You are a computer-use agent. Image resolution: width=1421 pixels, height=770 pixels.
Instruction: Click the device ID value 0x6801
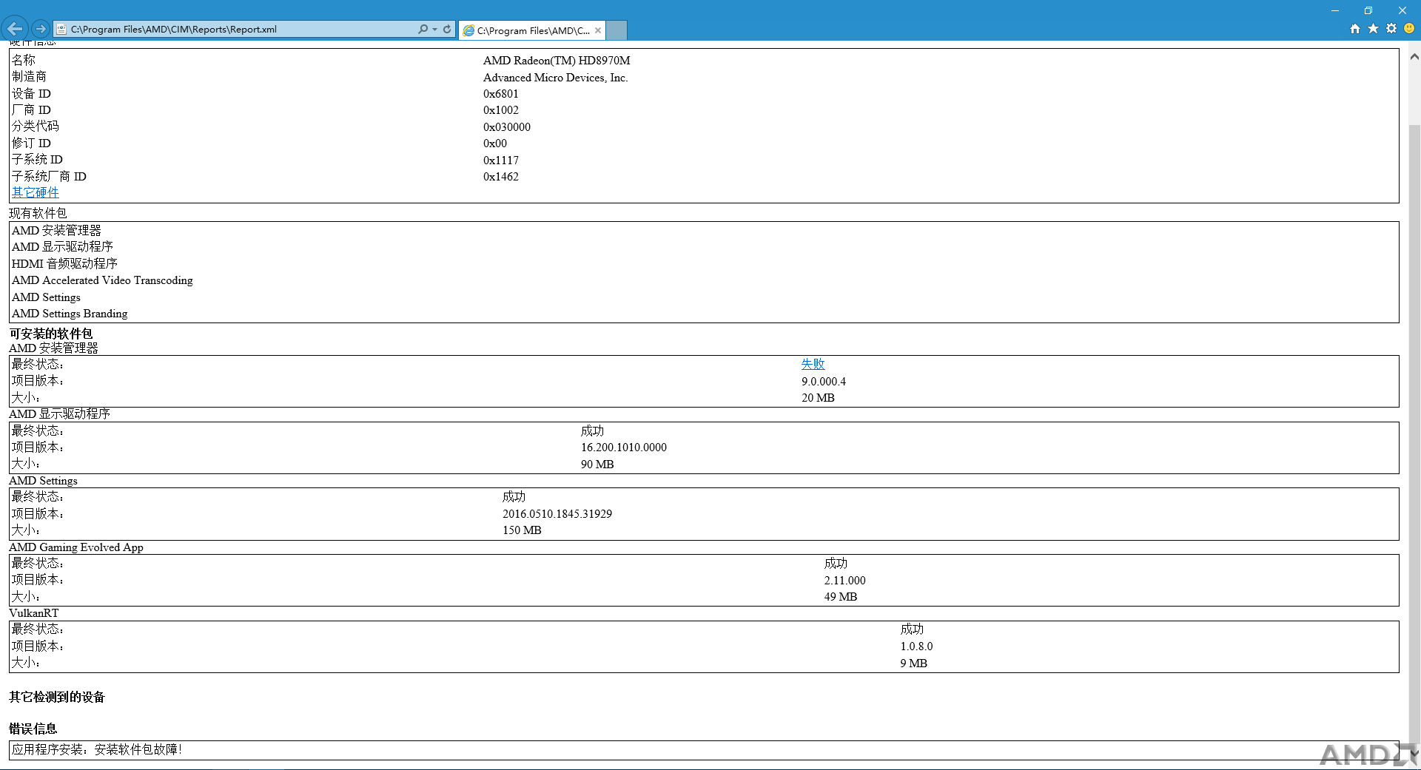[x=501, y=94]
